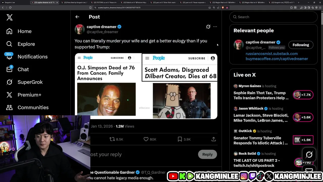The width and height of the screenshot is (323, 182).
Task: Open a new browser tab
Action: (299, 3)
